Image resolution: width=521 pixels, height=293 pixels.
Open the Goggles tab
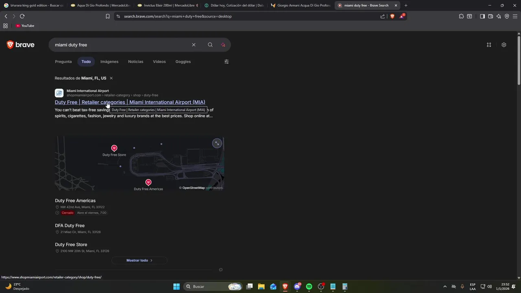[x=183, y=61]
